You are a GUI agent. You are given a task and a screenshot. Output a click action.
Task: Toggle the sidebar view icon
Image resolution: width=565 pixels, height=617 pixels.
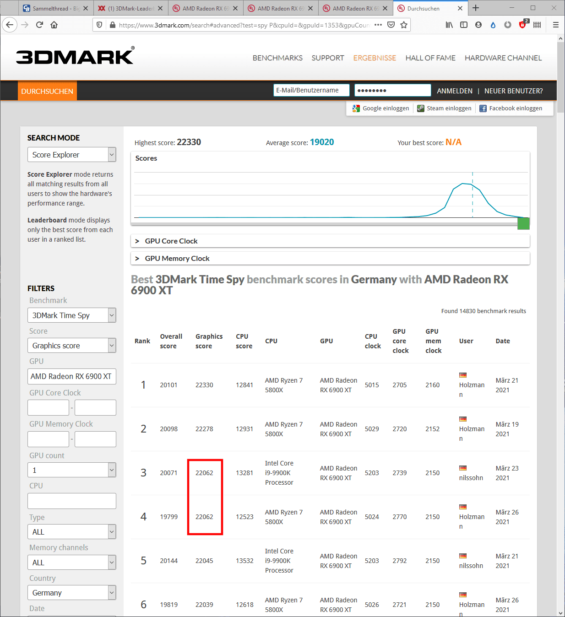[x=464, y=25]
